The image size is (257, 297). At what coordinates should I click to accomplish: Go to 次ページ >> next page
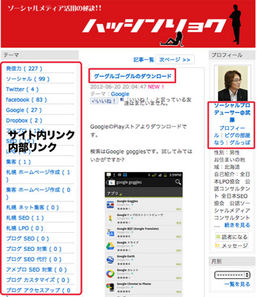point(175,60)
